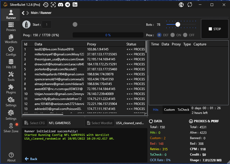Click the Time column header in hits panel

click(x=155, y=44)
